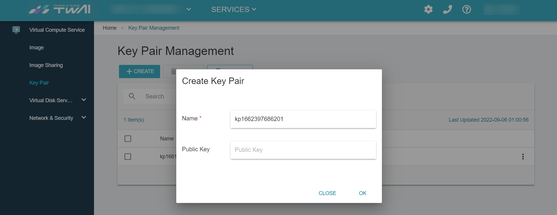
Task: Check the kp1661 key pair row checkbox
Action: coord(128,157)
